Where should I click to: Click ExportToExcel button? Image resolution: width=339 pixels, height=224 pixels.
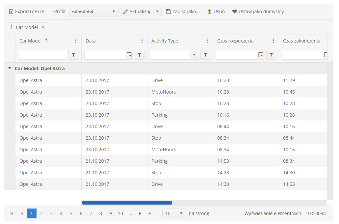(27, 12)
